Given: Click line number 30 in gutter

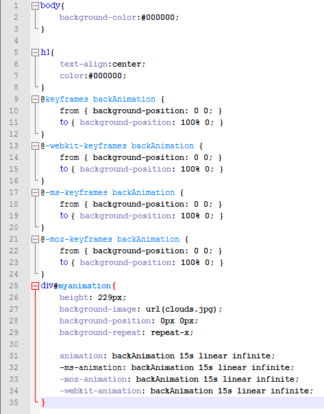Looking at the screenshot, I should tap(14, 344).
